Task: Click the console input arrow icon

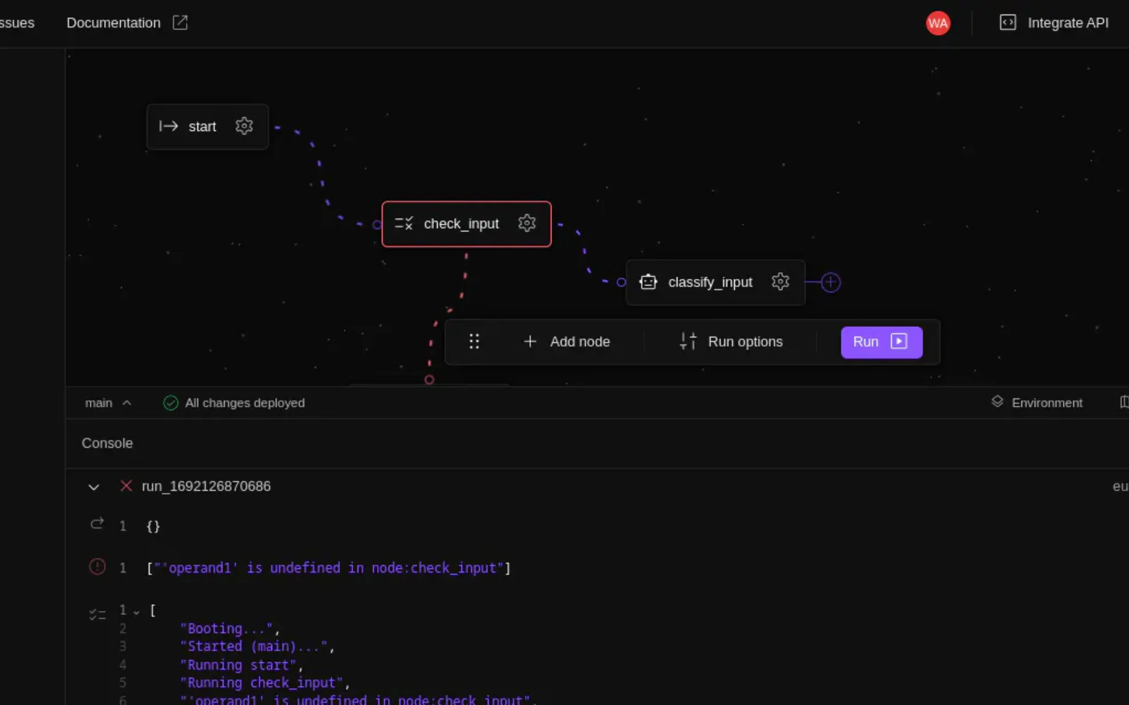Action: coord(97,524)
